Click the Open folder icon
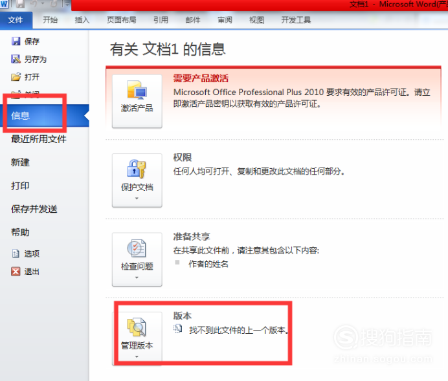448x381 pixels. pyautogui.click(x=16, y=77)
